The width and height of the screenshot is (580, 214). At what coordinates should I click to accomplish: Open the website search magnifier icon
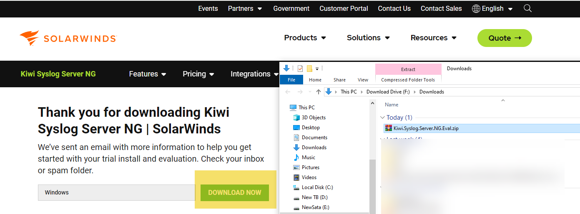(527, 8)
